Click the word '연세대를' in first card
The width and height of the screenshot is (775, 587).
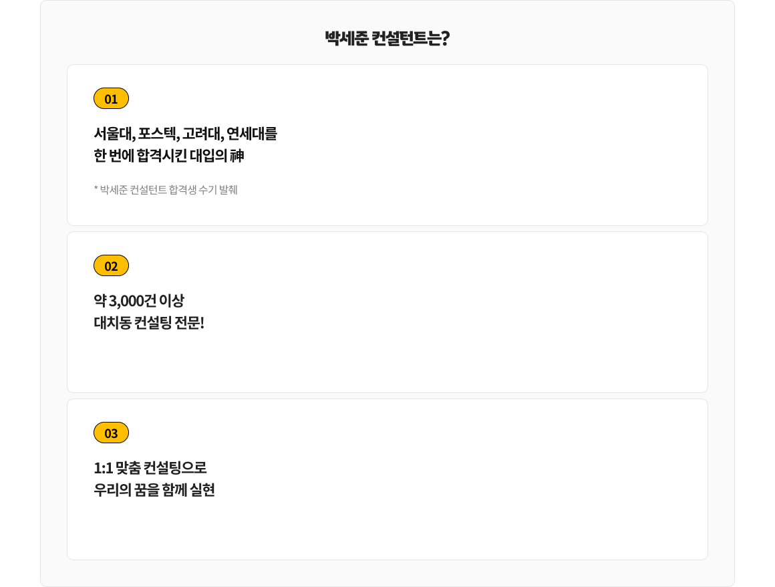point(252,134)
